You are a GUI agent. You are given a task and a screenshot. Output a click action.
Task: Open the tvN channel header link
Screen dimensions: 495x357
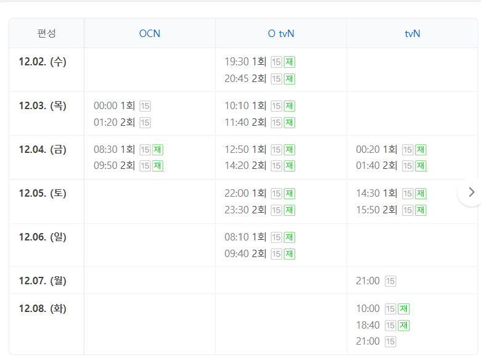coord(412,33)
